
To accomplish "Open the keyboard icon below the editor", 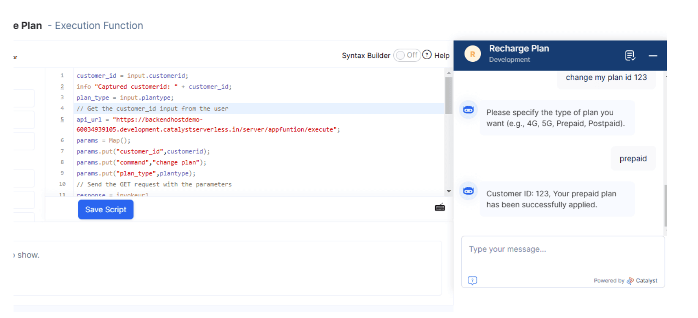I will [x=439, y=207].
